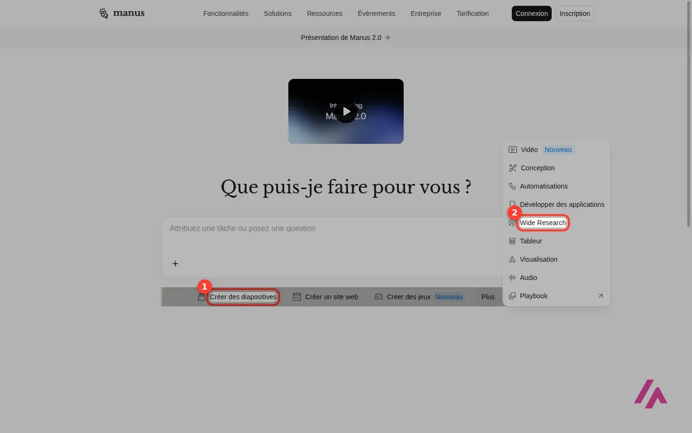Click the gamepad icon for Créer des jeux

[x=379, y=297]
